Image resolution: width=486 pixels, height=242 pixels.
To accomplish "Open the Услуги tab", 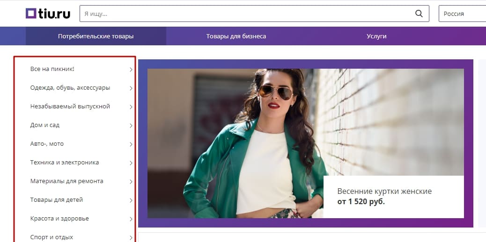I will coord(376,36).
